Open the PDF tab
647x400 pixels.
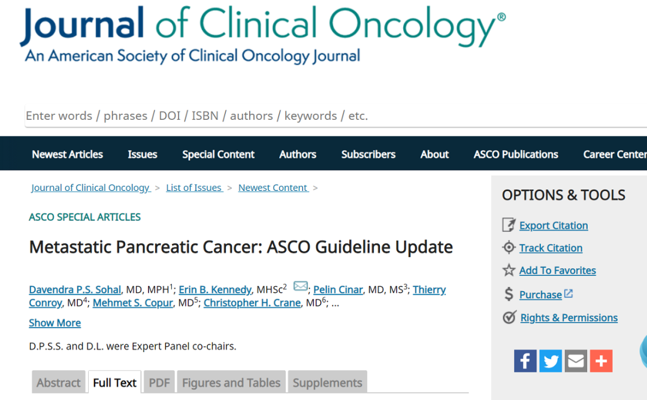pos(159,382)
